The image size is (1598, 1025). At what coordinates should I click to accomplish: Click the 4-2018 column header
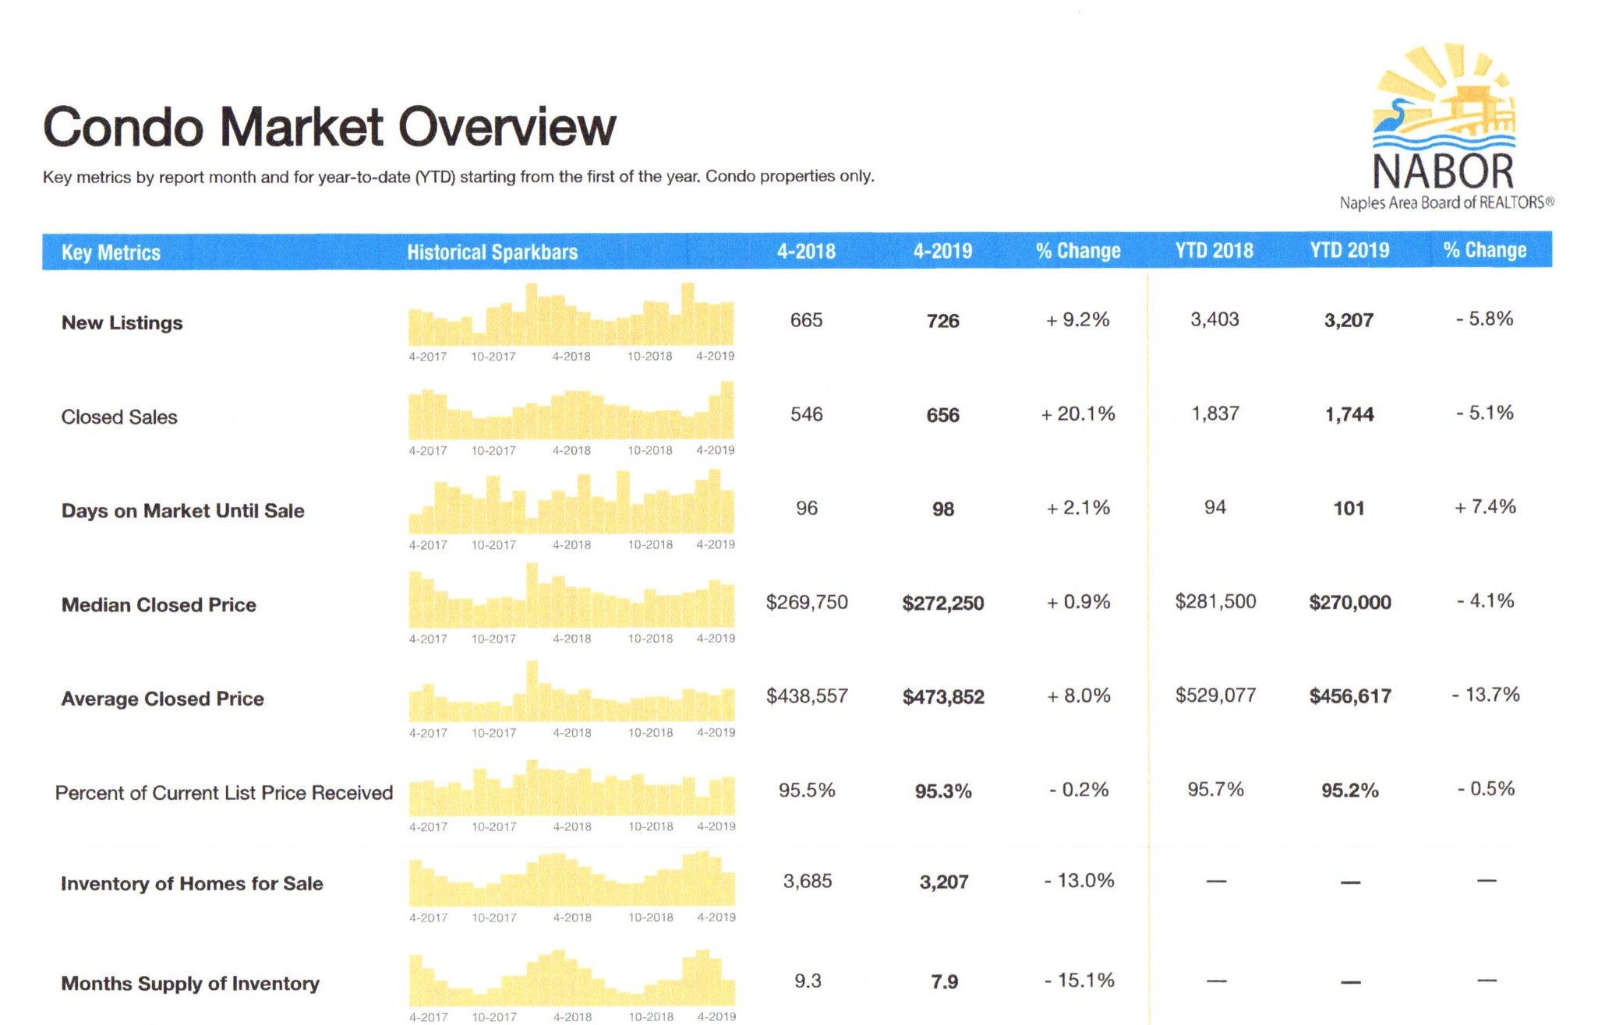[x=806, y=252]
